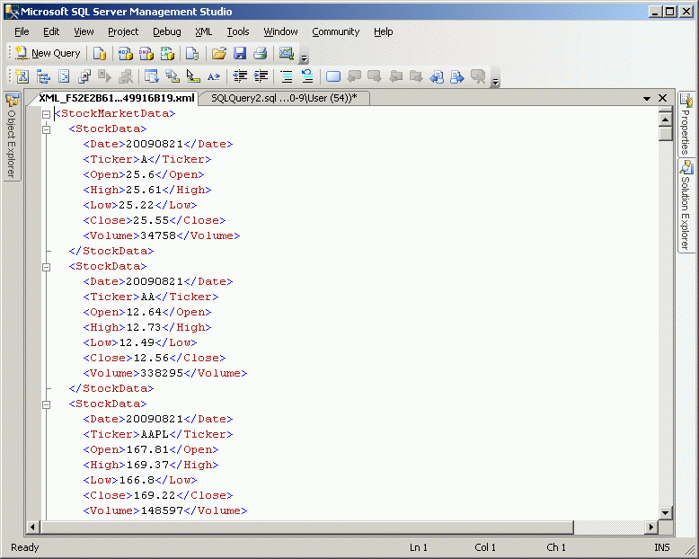
Task: Click the Increase Indent toolbar icon
Action: point(261,76)
